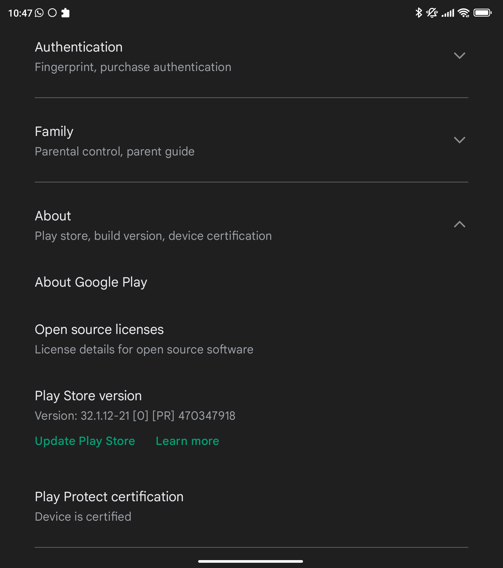Tap the battery indicator icon
The image size is (503, 568).
click(x=483, y=13)
